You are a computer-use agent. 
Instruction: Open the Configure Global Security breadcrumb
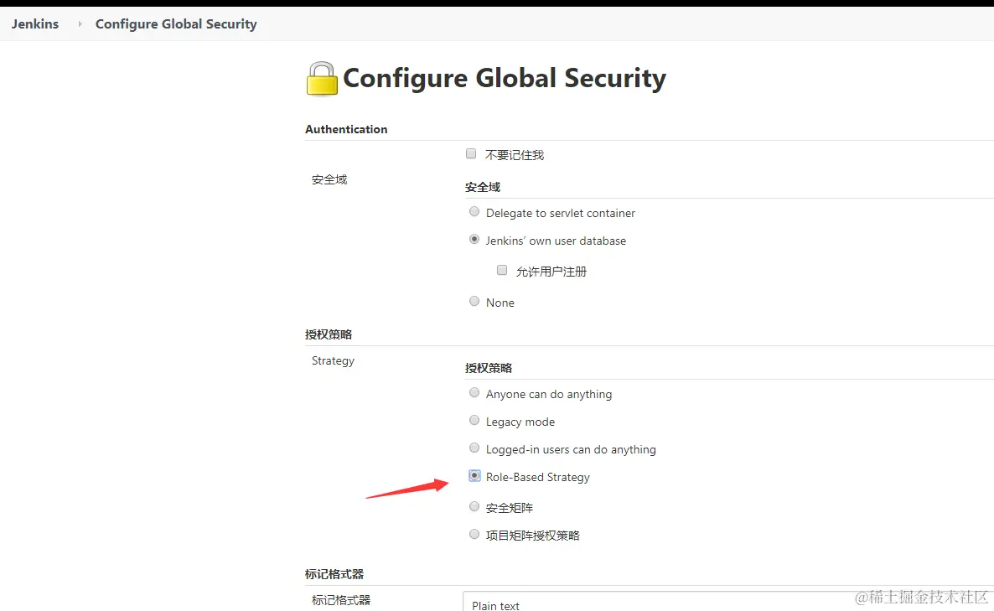click(x=176, y=23)
